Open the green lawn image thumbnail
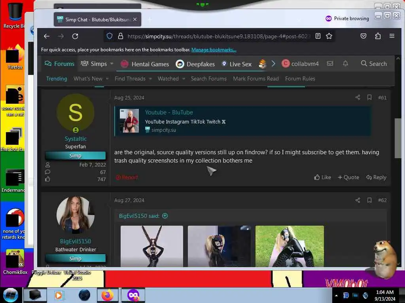The height and width of the screenshot is (303, 405). pos(290,246)
